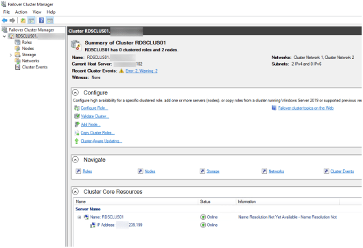363x248 pixels.
Task: Collapse the Configure section
Action: (75, 92)
